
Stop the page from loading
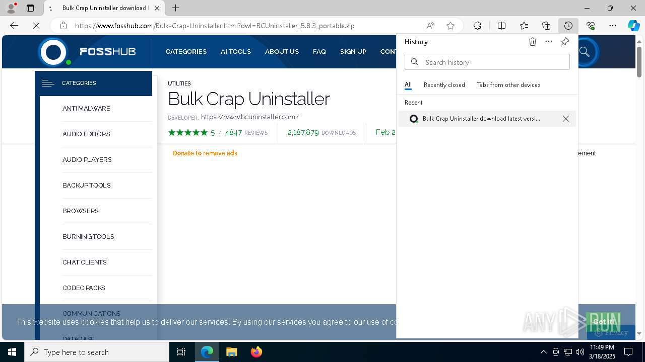point(36,26)
